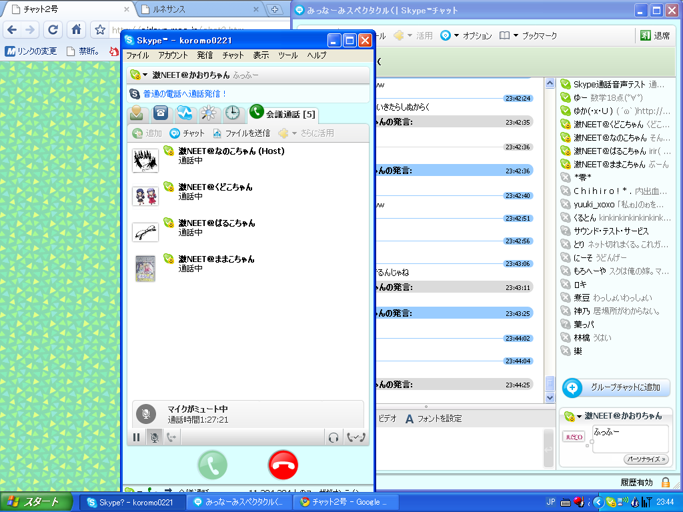
Task: Open ヘルプ menu in Skype
Action: (317, 55)
